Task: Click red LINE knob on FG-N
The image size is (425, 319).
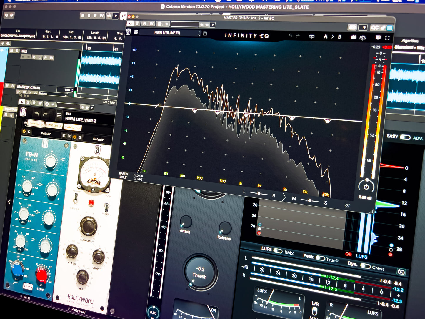Action: pyautogui.click(x=41, y=275)
